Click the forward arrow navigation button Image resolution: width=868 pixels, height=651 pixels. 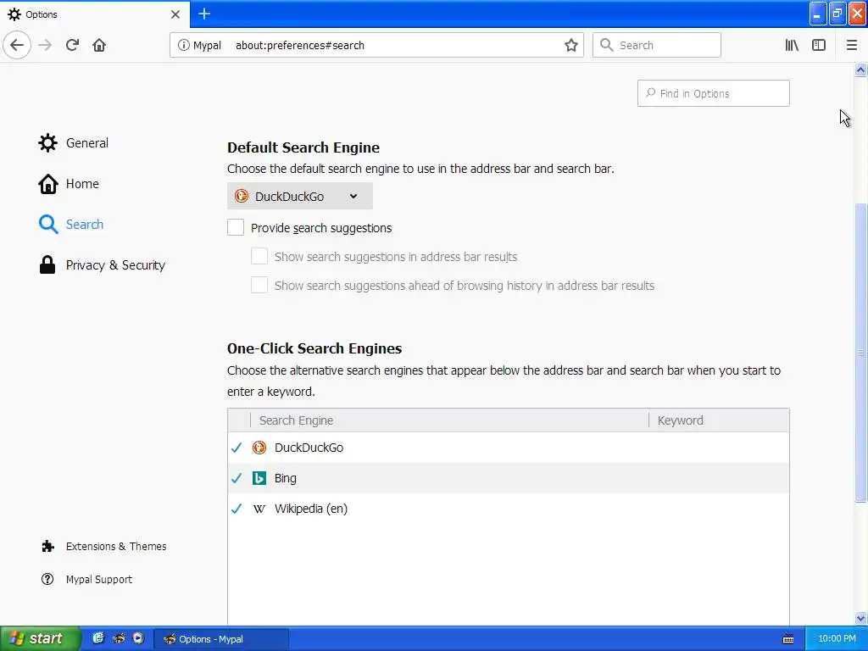[x=46, y=45]
